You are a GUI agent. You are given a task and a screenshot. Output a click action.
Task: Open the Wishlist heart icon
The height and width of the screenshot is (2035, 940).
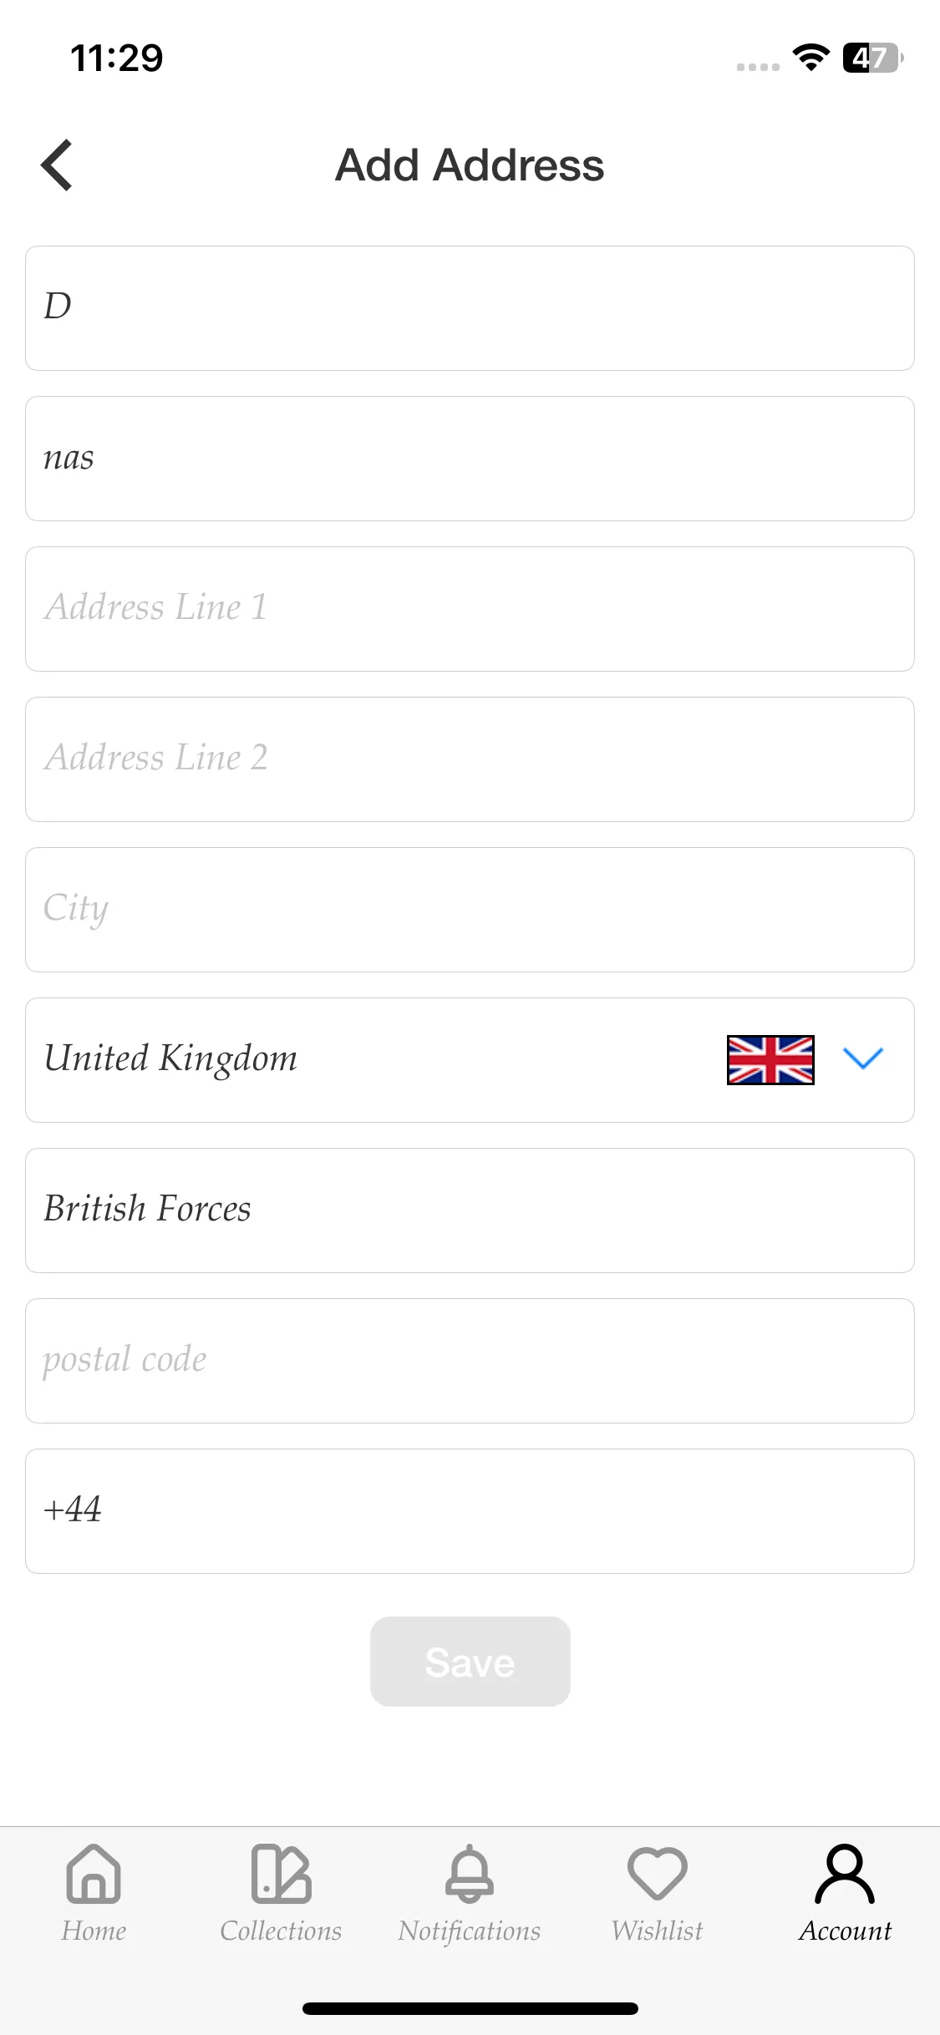pyautogui.click(x=658, y=1874)
